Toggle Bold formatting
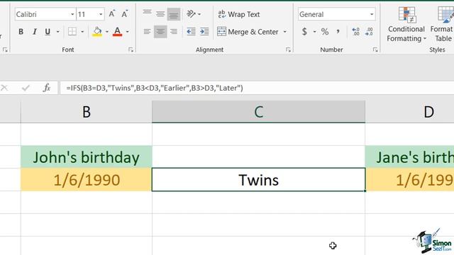 tap(21, 31)
